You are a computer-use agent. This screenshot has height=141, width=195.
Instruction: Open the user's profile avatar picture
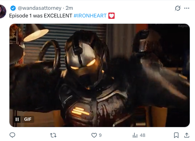(3, 12)
